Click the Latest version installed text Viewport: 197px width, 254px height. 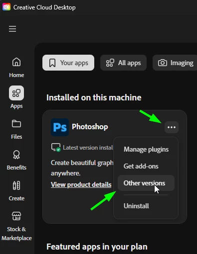coord(88,148)
